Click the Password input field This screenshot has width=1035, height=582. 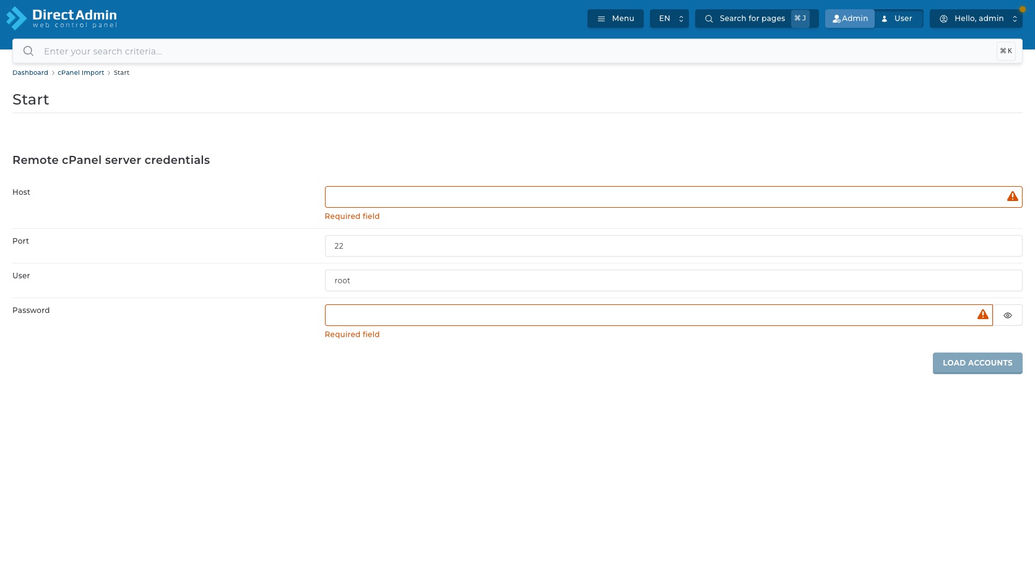point(659,315)
